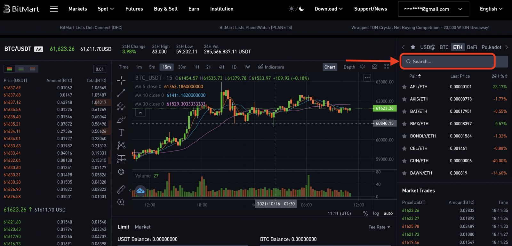
Task: Choose the 1H timeframe
Action: [196, 67]
